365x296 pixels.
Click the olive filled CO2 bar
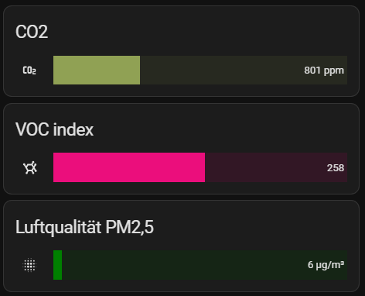pyautogui.click(x=97, y=70)
